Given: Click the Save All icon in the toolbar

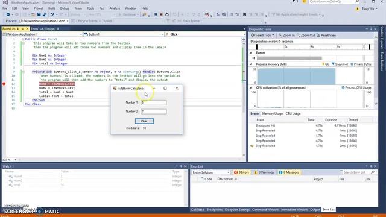Looking at the screenshot, I should point(45,14).
